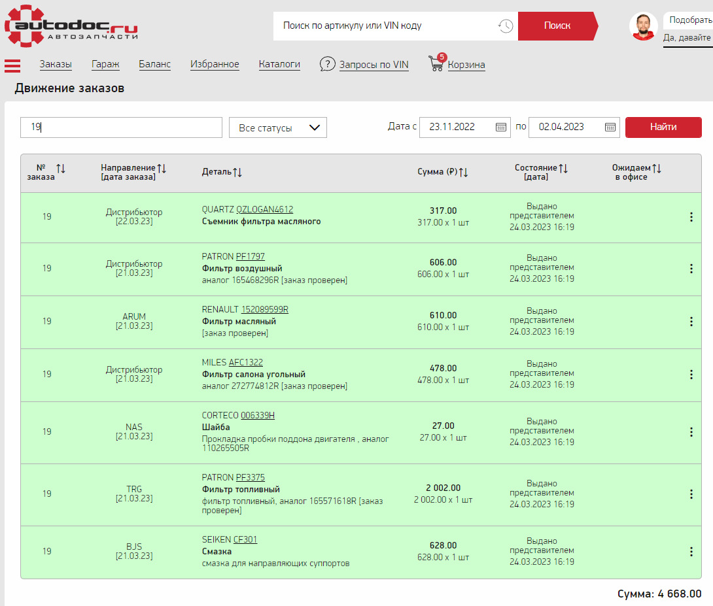The height and width of the screenshot is (606, 713).
Task: Open part link CF301
Action: pyautogui.click(x=245, y=540)
